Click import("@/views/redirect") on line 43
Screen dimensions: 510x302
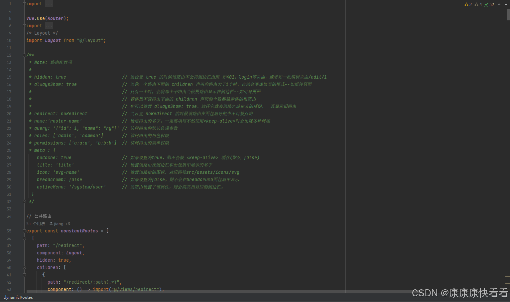127,290
